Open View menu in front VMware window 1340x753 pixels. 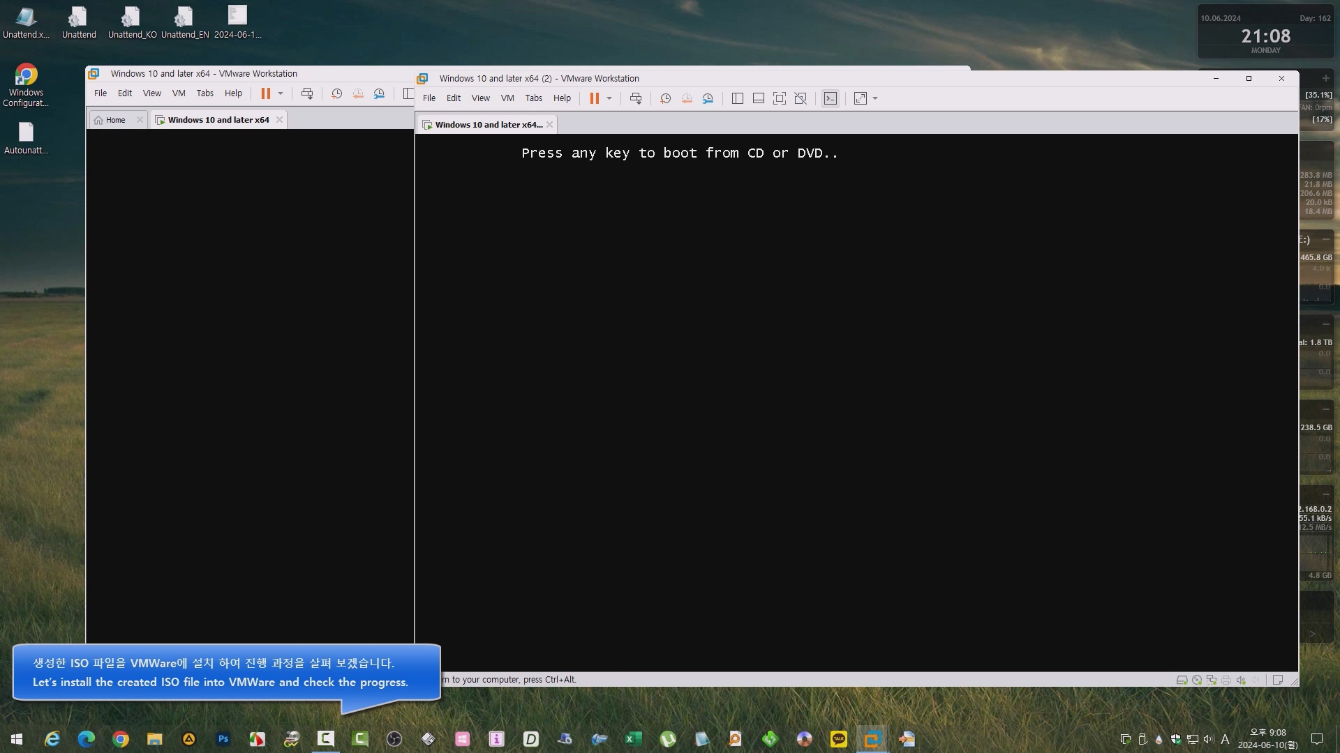[481, 98]
